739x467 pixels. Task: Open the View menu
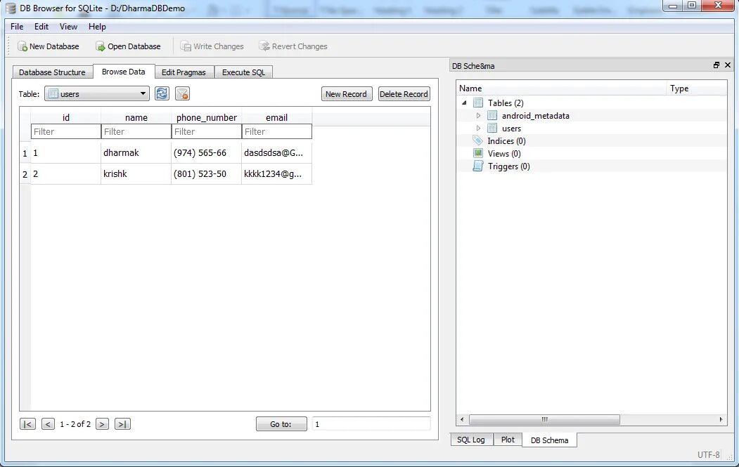(68, 27)
